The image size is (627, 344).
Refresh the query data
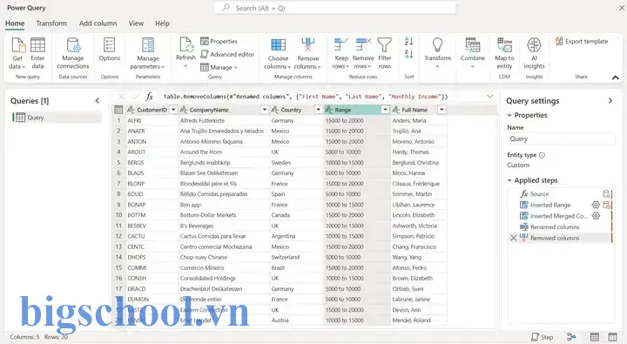(185, 52)
